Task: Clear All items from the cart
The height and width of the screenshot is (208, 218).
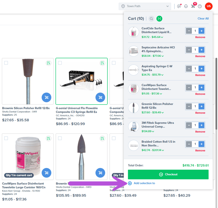Action: (x=203, y=18)
